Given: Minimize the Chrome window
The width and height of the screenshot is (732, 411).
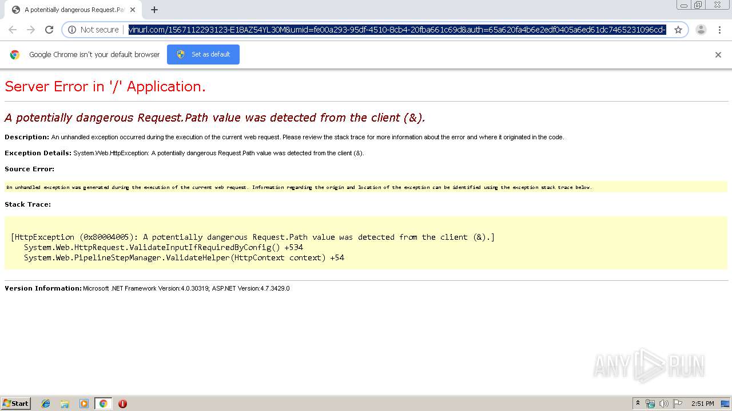Looking at the screenshot, I should click(x=683, y=5).
